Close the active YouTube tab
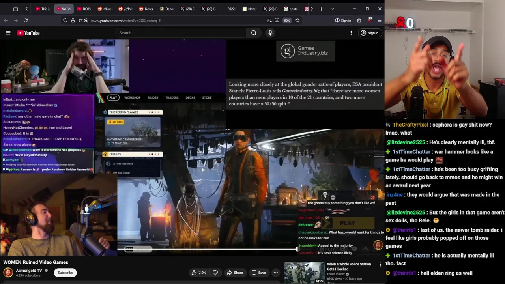 point(69,9)
